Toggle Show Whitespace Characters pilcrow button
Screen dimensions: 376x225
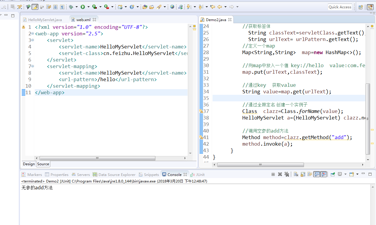click(x=62, y=7)
